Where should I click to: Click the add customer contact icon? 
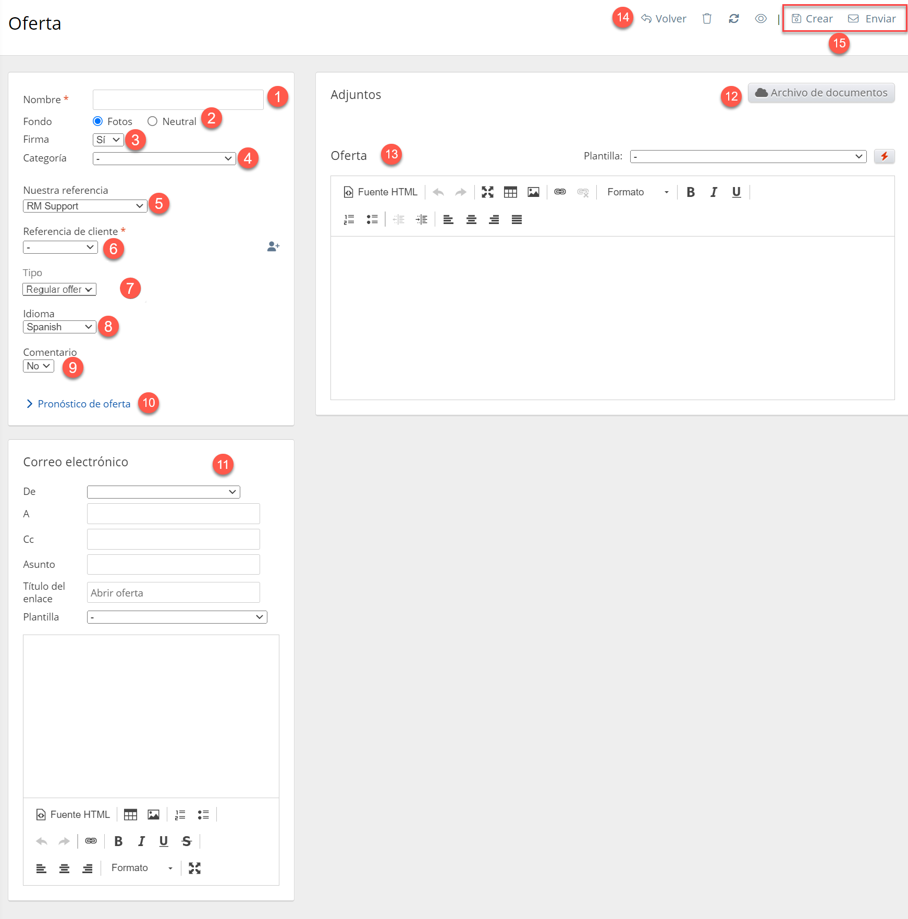pyautogui.click(x=273, y=246)
